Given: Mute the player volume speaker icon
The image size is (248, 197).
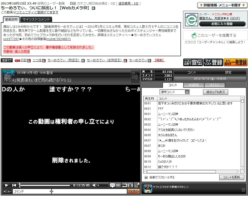Looking at the screenshot, I should tap(94, 185).
